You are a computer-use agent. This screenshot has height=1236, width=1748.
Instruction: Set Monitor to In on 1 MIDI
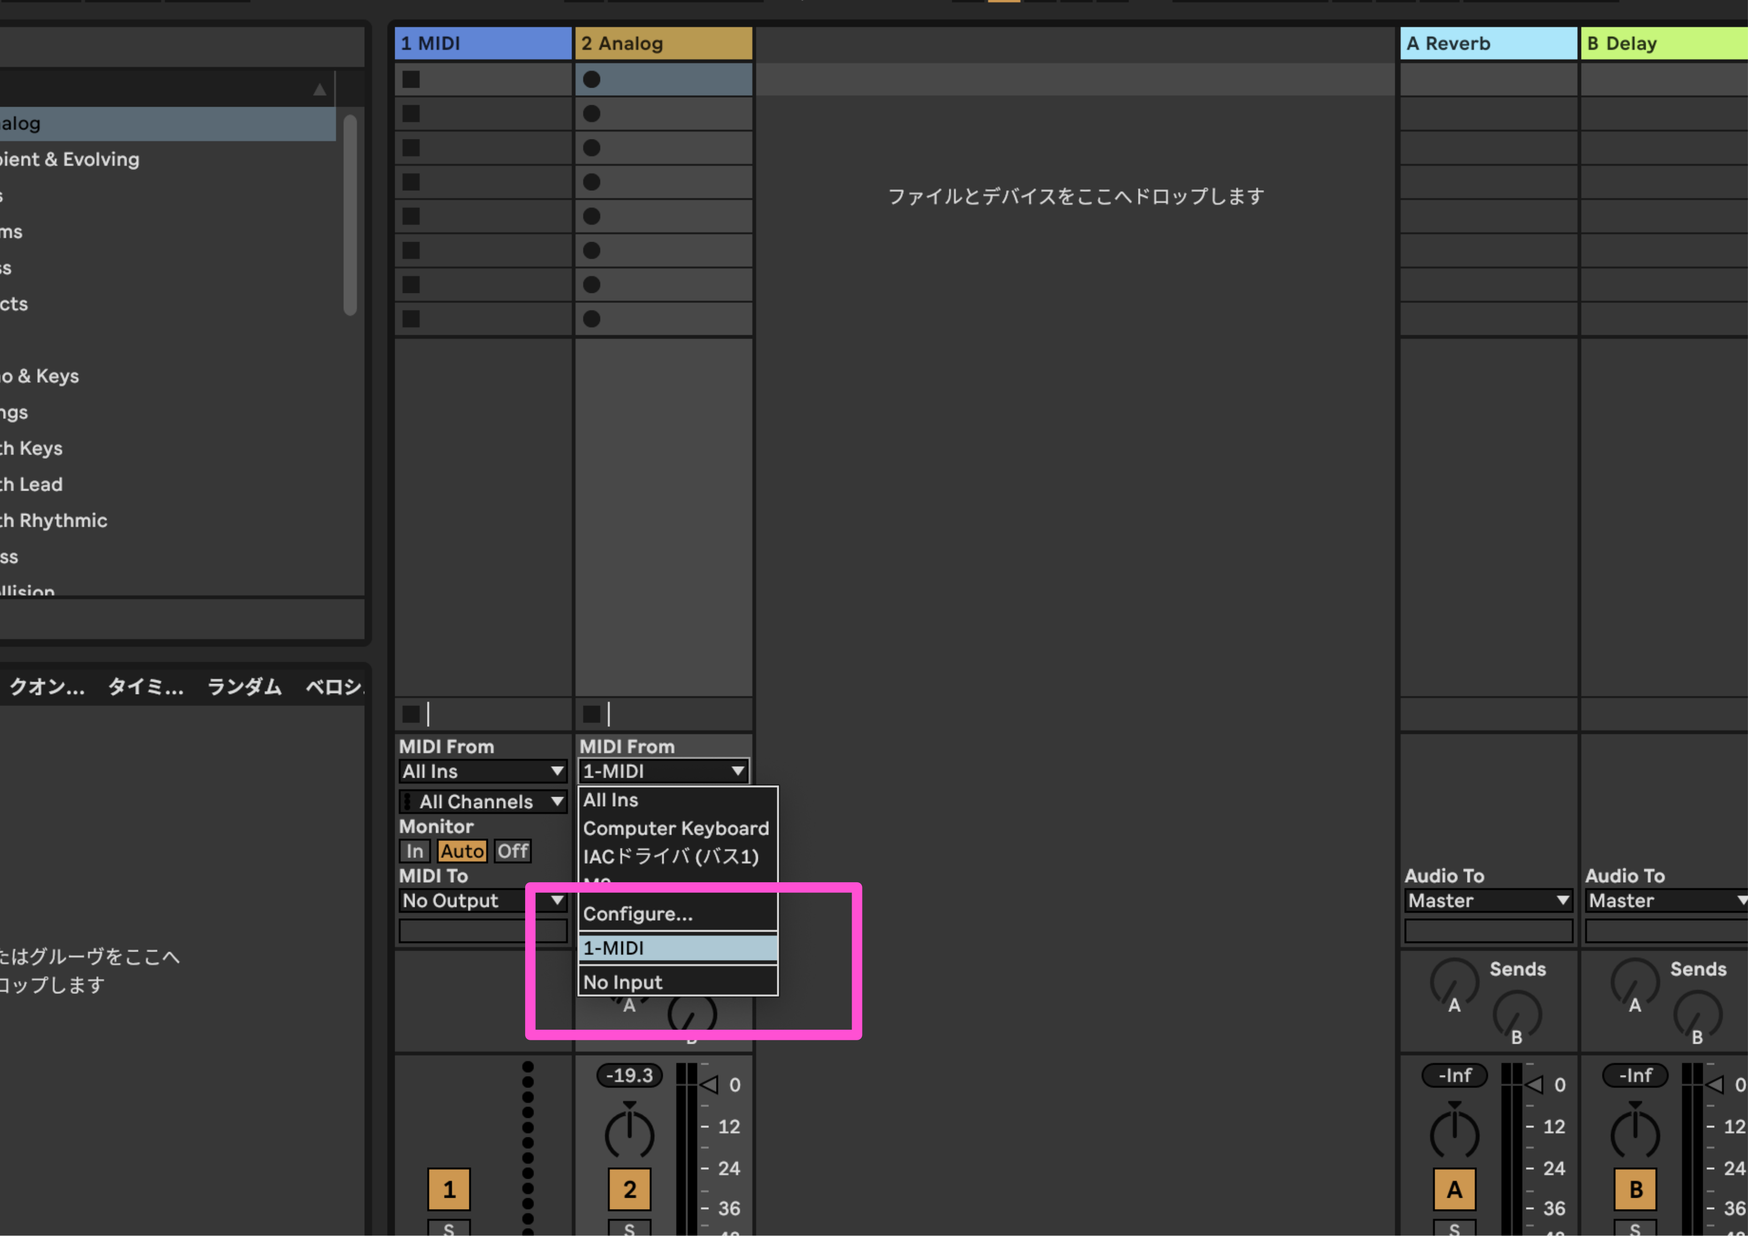(414, 851)
